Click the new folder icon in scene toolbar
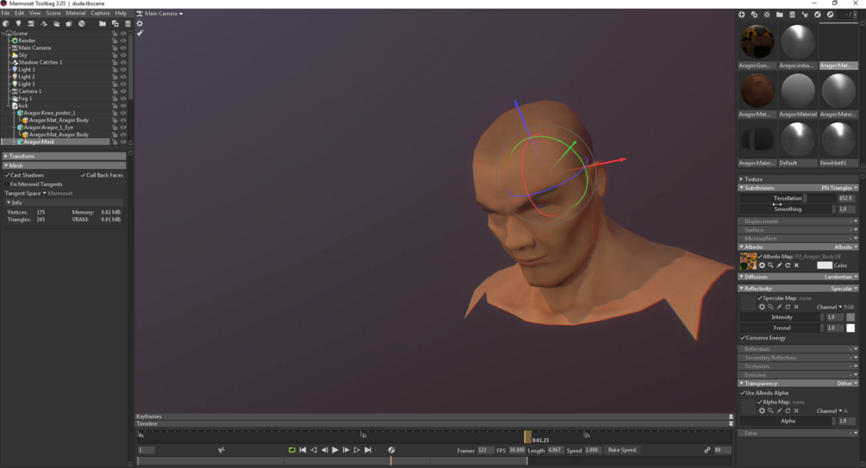 (103, 24)
